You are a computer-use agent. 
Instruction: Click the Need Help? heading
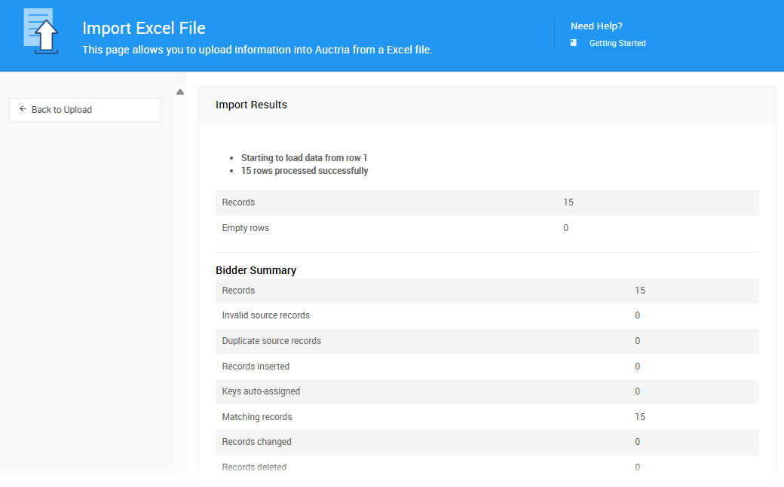(597, 26)
